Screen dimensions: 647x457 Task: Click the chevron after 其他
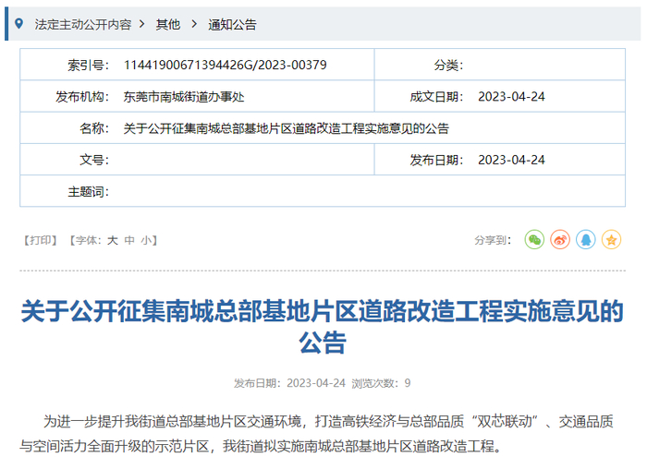[194, 24]
